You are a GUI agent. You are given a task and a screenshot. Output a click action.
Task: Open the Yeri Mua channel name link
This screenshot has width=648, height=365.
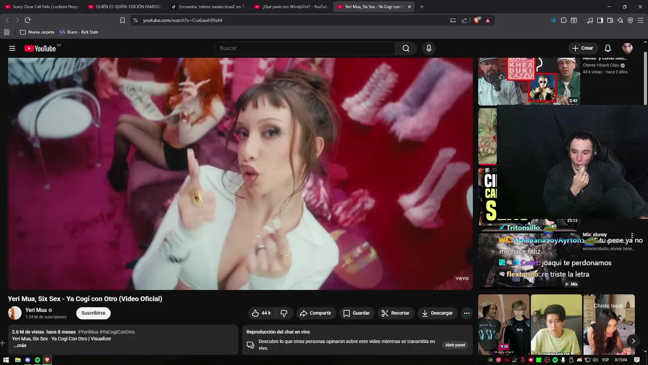click(x=36, y=310)
